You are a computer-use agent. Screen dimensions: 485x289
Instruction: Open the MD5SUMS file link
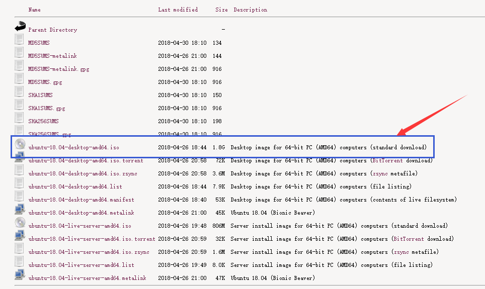[39, 43]
